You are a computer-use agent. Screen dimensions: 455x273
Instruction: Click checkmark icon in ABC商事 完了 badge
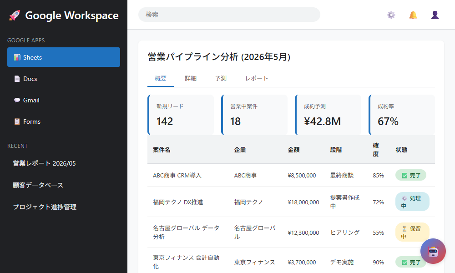coord(404,176)
